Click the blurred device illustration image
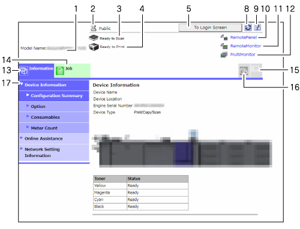 tap(182, 149)
